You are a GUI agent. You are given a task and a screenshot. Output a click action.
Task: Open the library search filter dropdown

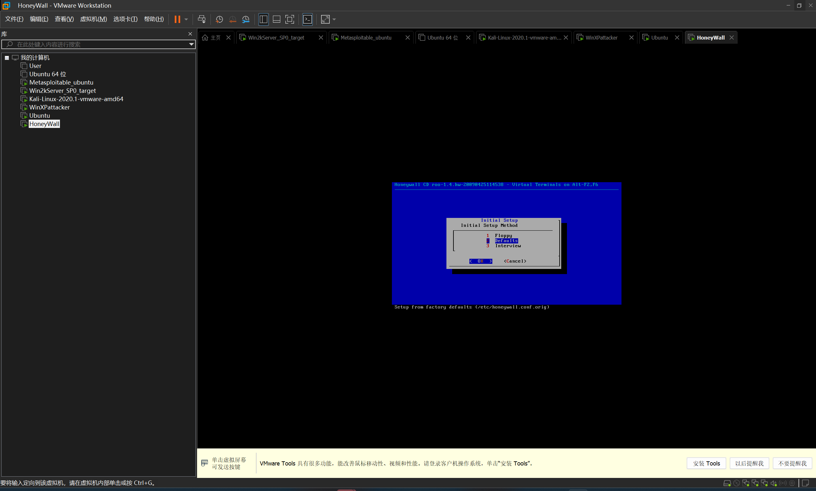(x=191, y=44)
